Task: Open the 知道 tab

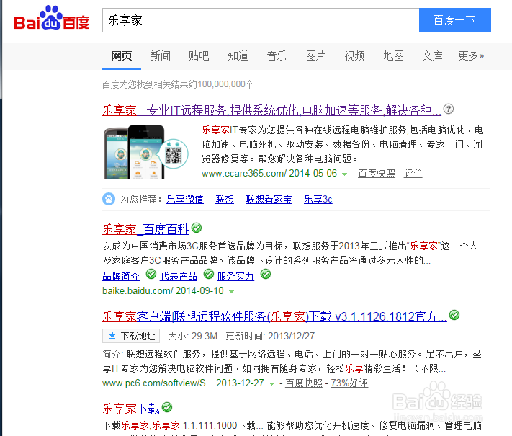Action: [238, 56]
